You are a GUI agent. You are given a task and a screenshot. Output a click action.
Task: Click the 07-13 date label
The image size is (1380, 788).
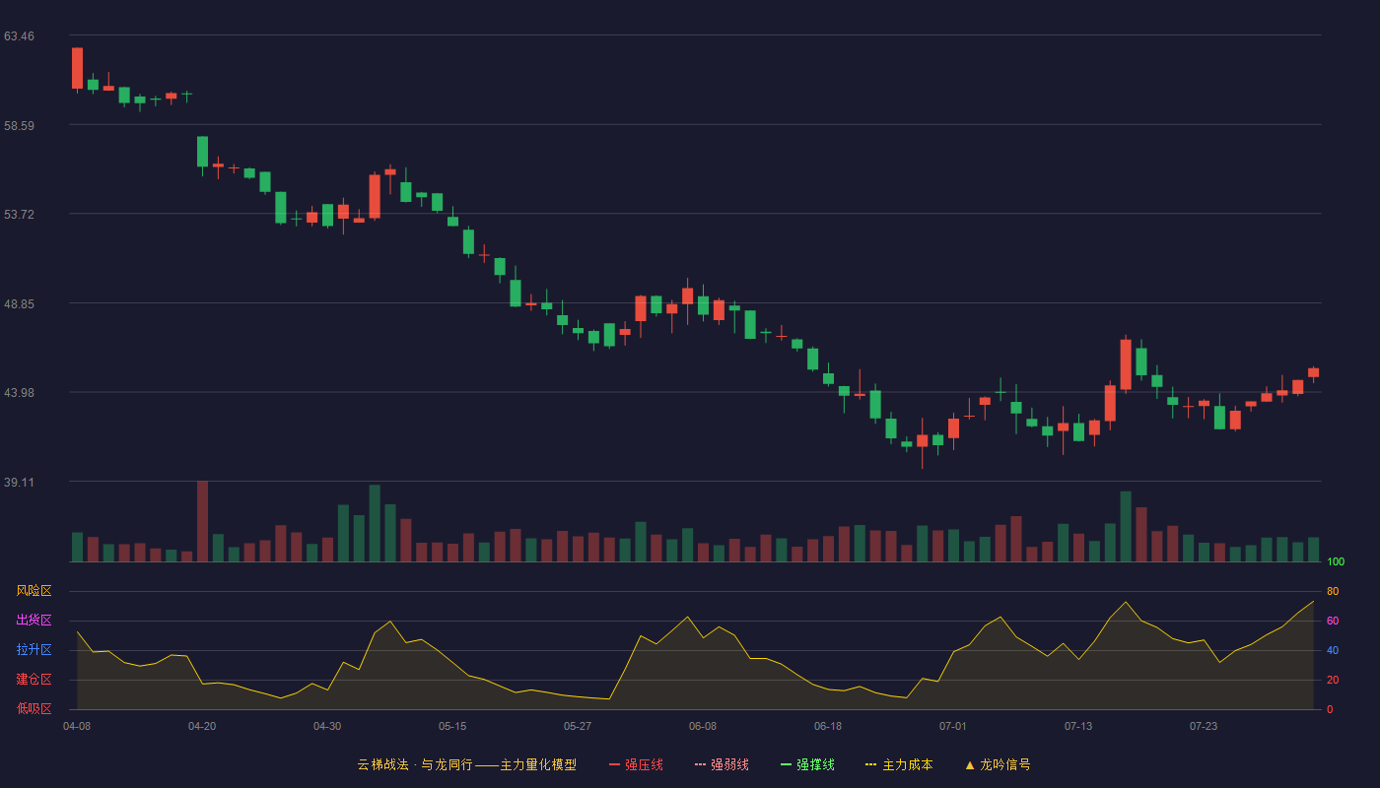1078,726
